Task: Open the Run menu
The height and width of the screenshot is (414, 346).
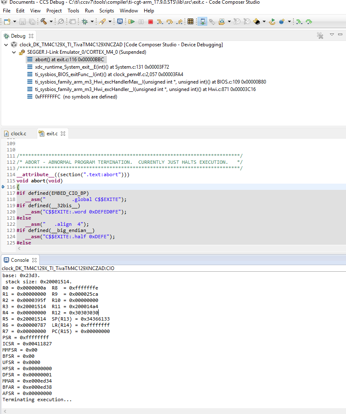Action: pos(89,11)
